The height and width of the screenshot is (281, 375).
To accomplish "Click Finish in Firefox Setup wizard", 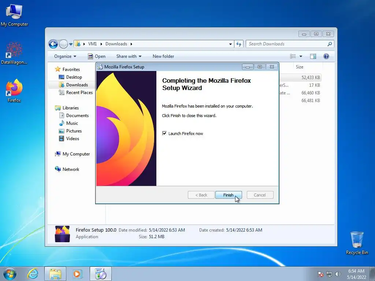I will click(x=229, y=195).
